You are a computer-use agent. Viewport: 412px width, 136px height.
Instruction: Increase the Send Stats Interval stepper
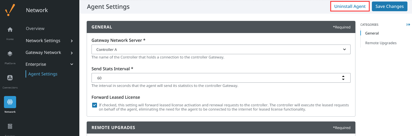point(343,76)
